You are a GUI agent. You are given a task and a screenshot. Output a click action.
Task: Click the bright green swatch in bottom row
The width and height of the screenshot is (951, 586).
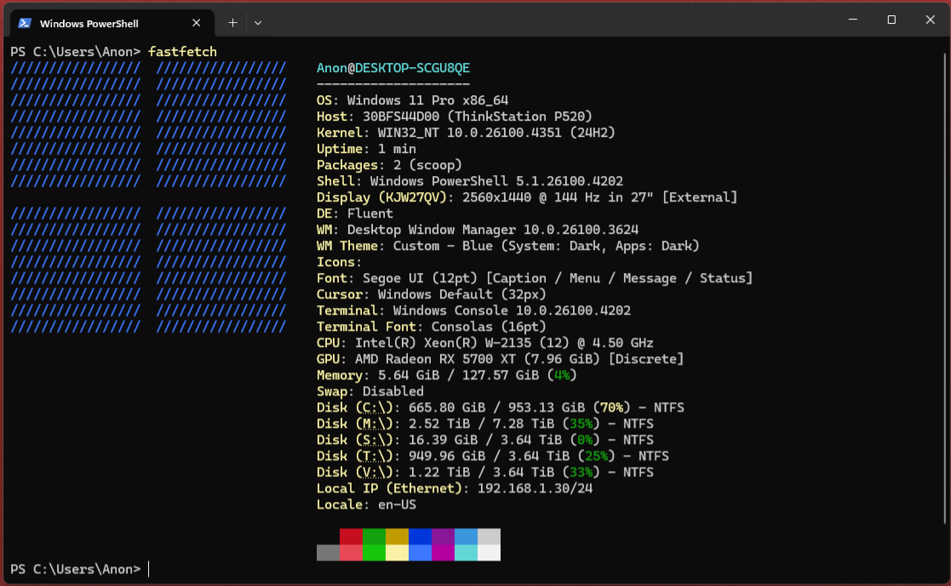click(375, 553)
